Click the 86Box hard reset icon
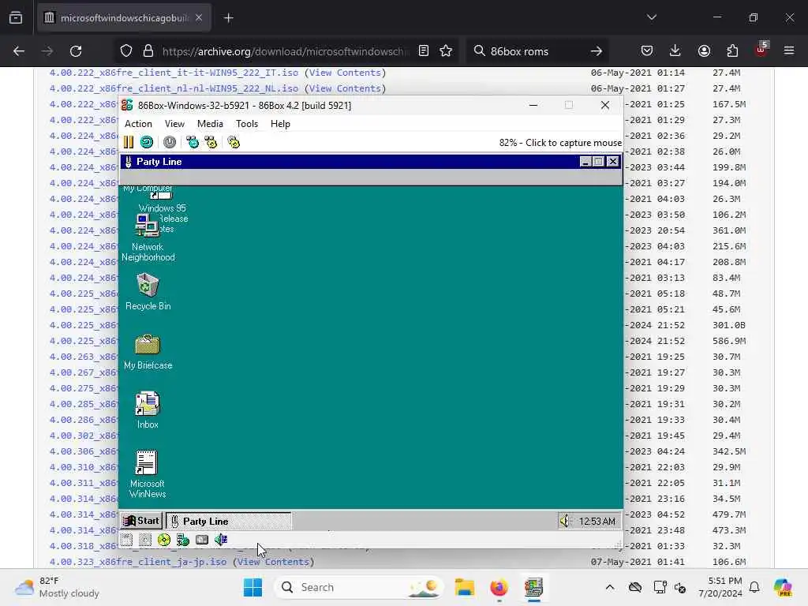The image size is (808, 606). pos(147,142)
